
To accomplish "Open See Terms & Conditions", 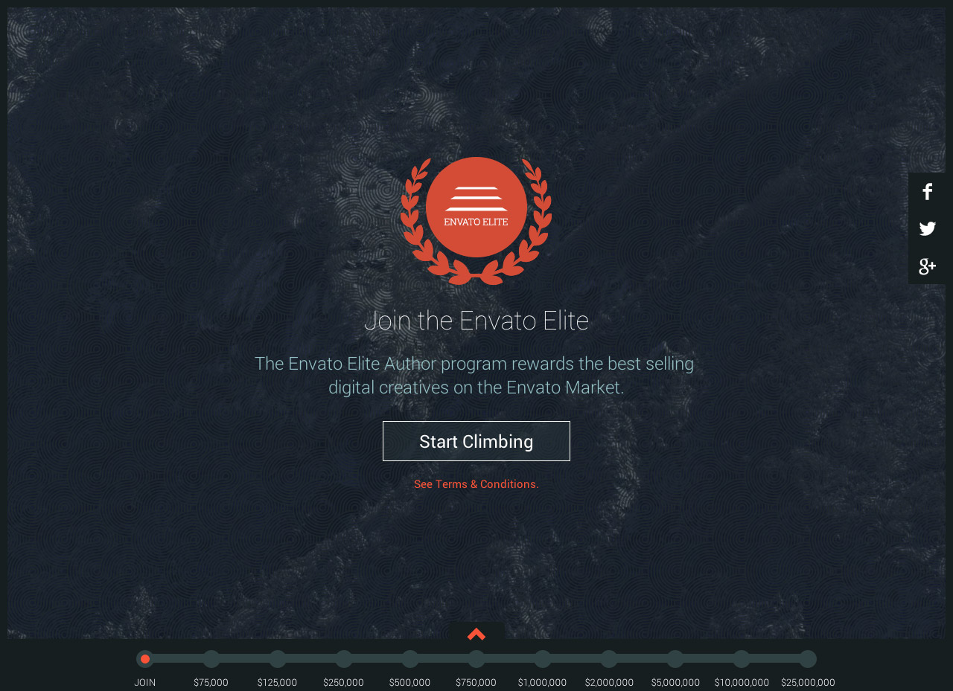I will click(476, 483).
